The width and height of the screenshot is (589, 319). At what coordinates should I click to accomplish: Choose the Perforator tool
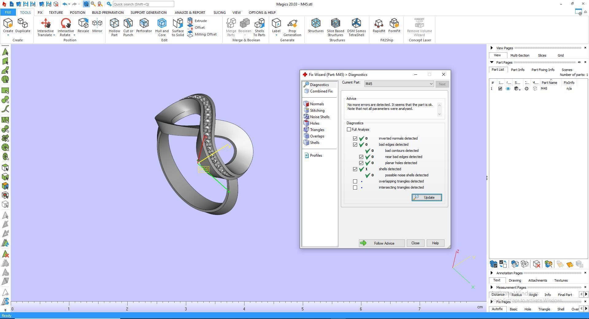click(x=144, y=25)
